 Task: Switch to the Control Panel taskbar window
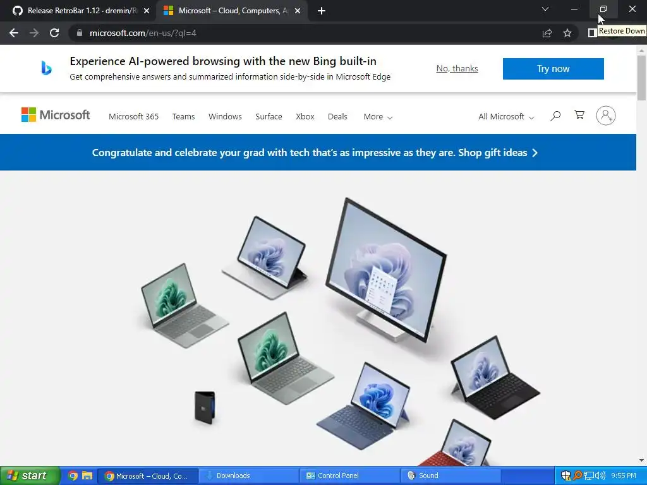(350, 476)
